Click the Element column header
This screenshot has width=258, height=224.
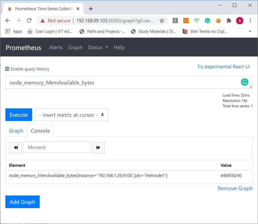(x=17, y=165)
